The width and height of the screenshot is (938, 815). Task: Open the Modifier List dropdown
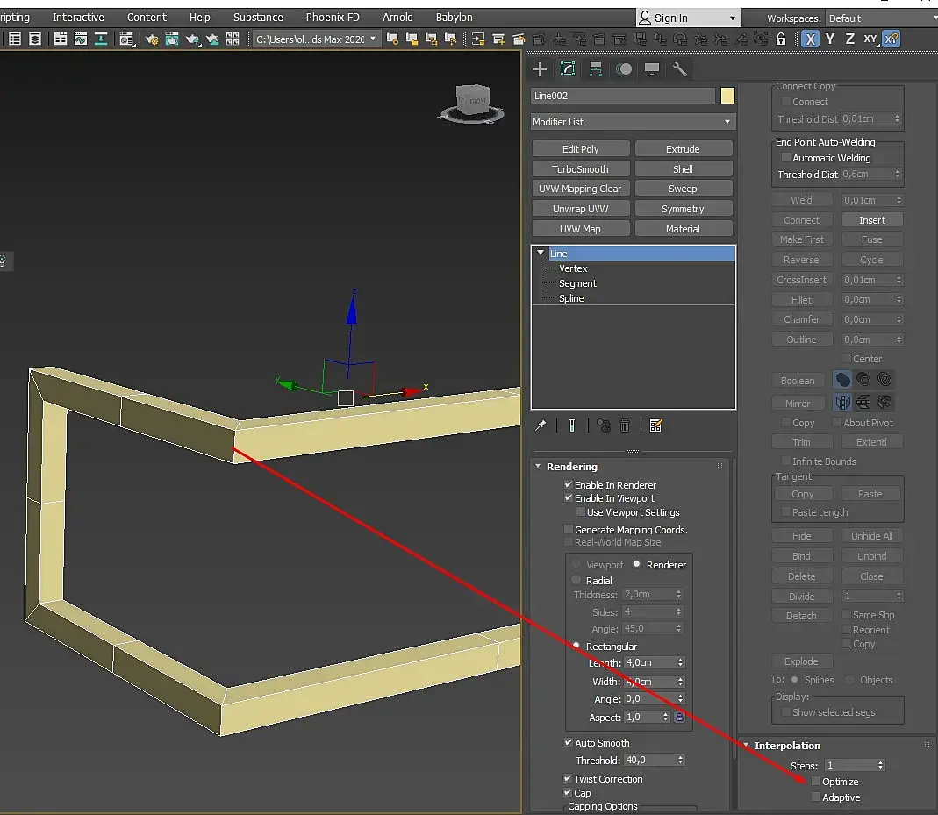pos(632,122)
